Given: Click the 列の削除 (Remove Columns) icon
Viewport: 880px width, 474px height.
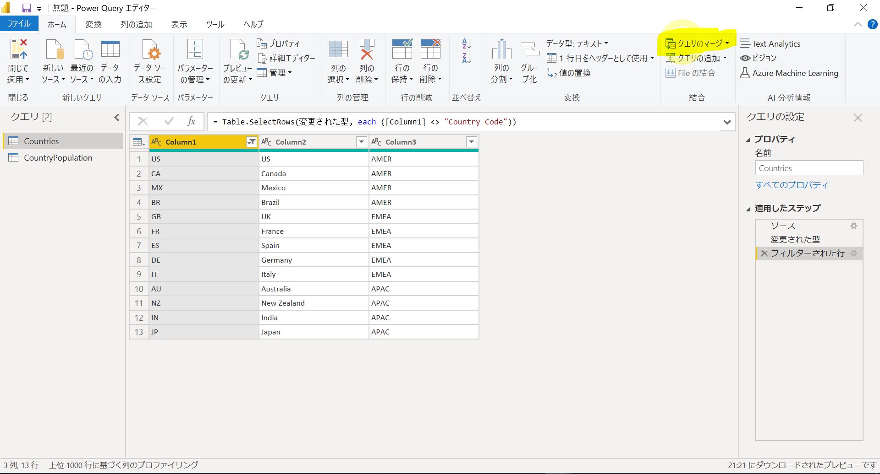Looking at the screenshot, I should pyautogui.click(x=367, y=49).
